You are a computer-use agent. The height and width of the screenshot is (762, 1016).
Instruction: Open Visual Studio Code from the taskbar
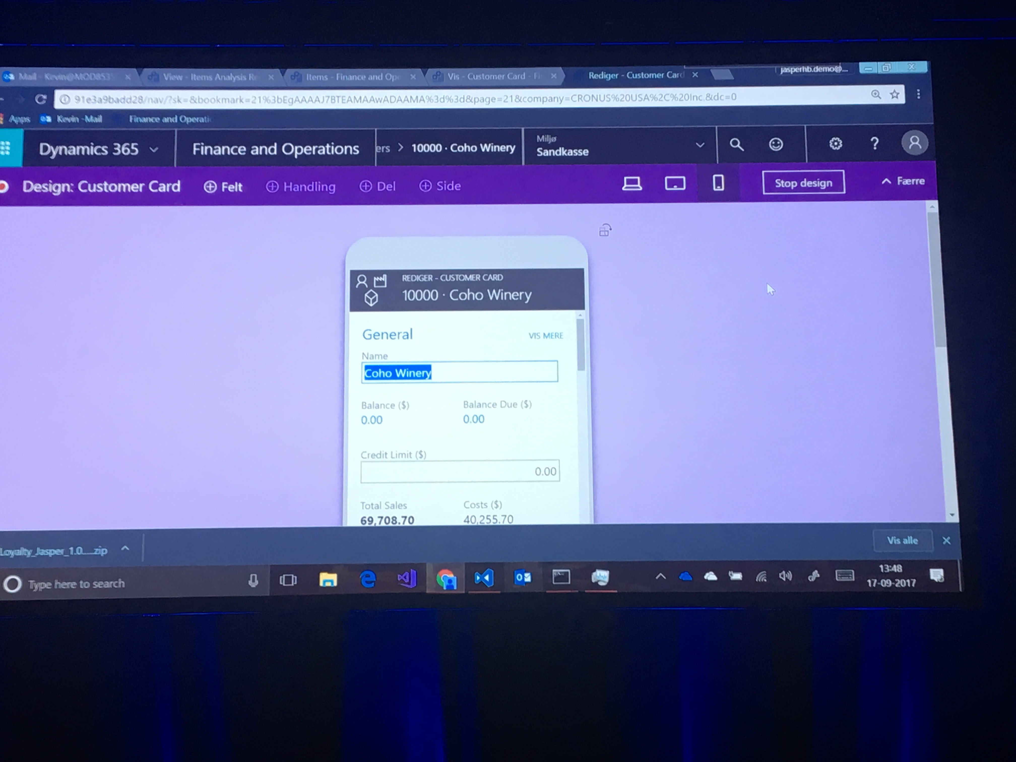(x=484, y=578)
